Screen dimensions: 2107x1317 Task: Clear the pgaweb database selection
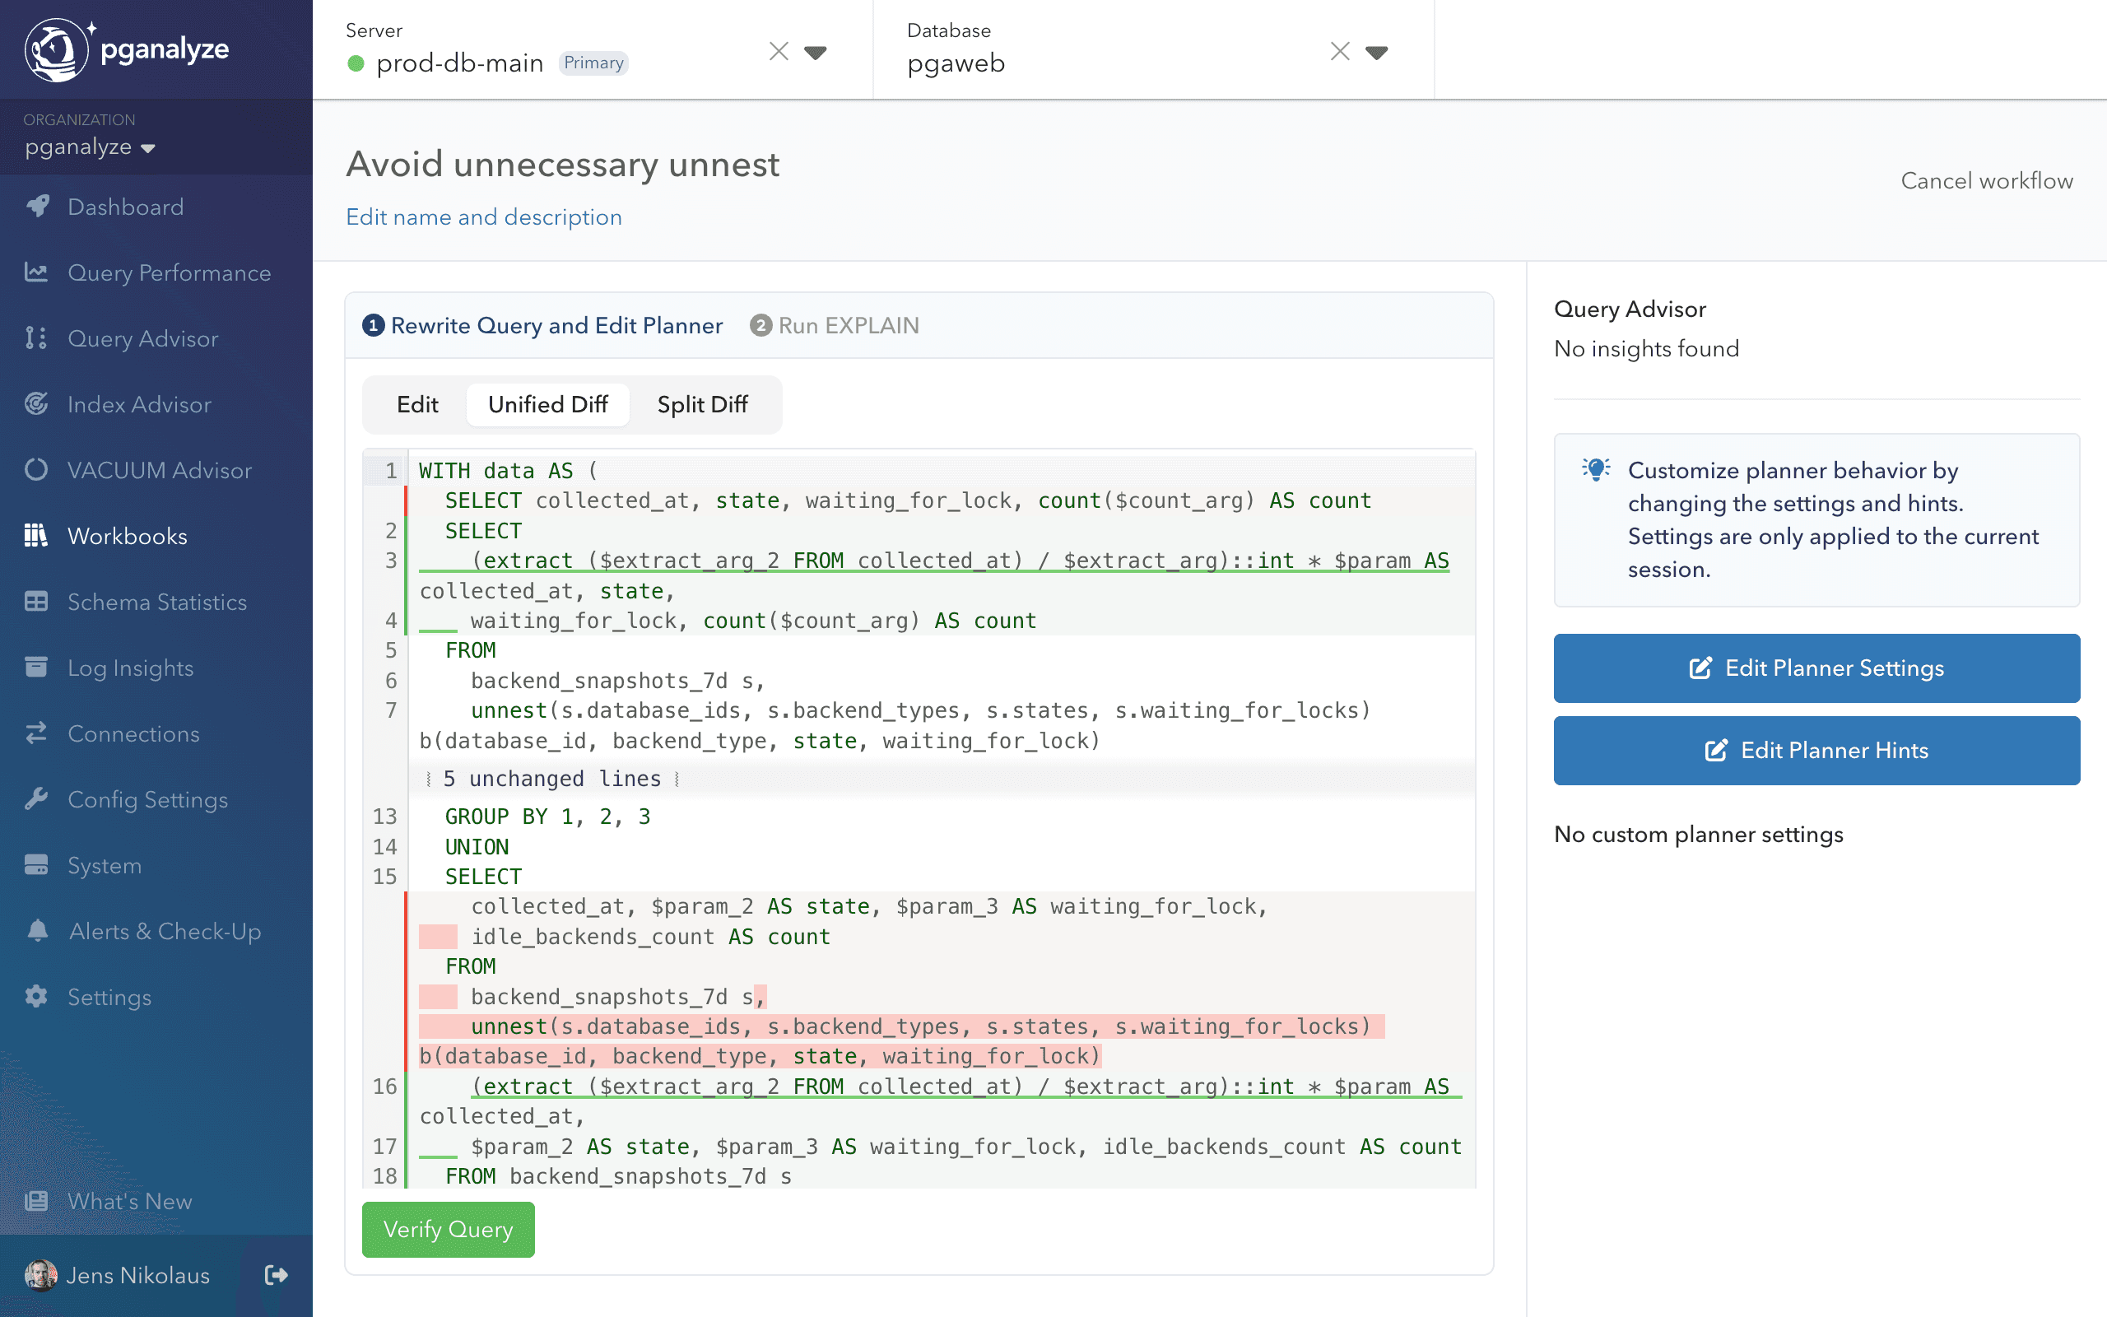pos(1340,52)
